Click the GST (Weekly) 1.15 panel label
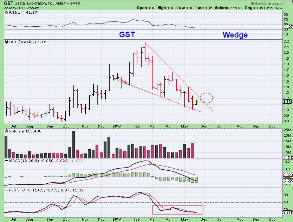This screenshot has height=222, width=293. [28, 42]
